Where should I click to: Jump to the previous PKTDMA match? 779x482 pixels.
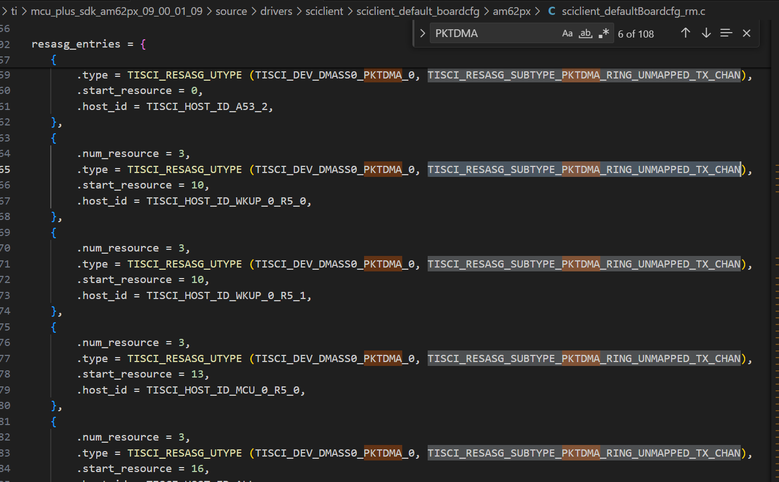685,33
